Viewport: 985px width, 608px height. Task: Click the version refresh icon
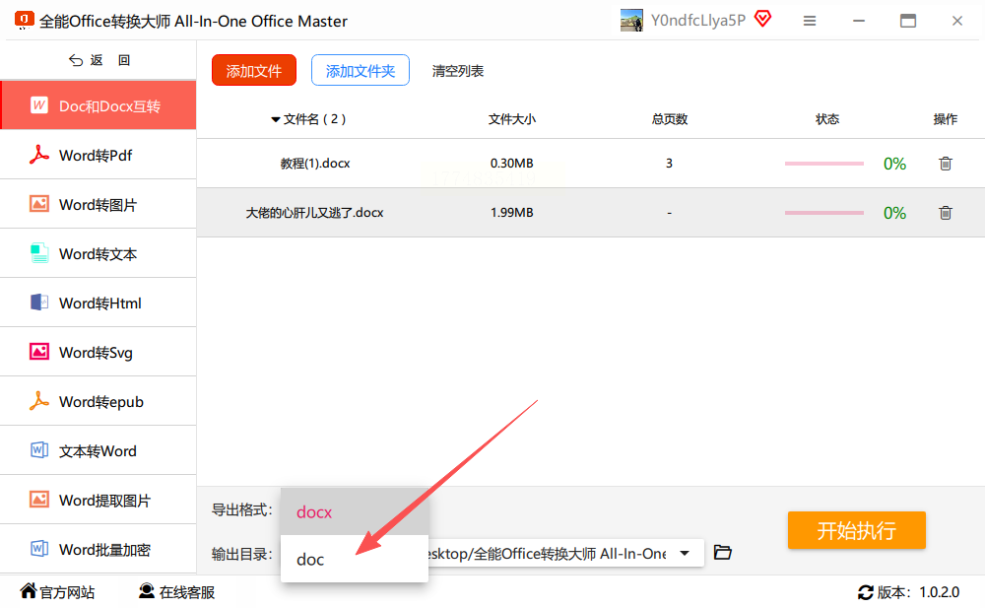866,592
